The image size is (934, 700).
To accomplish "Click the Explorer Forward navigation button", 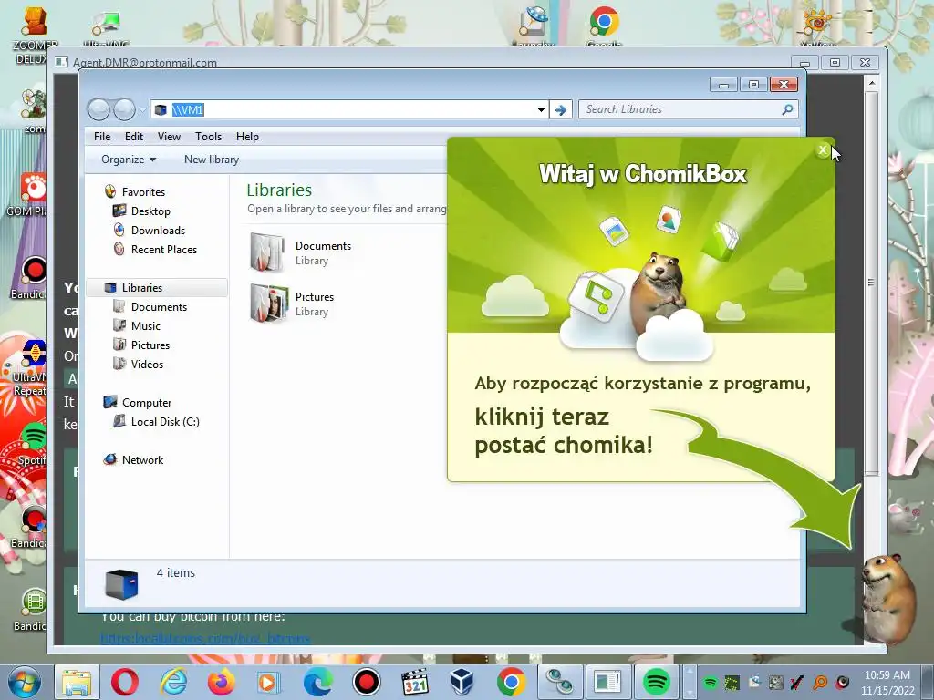I will (x=124, y=109).
